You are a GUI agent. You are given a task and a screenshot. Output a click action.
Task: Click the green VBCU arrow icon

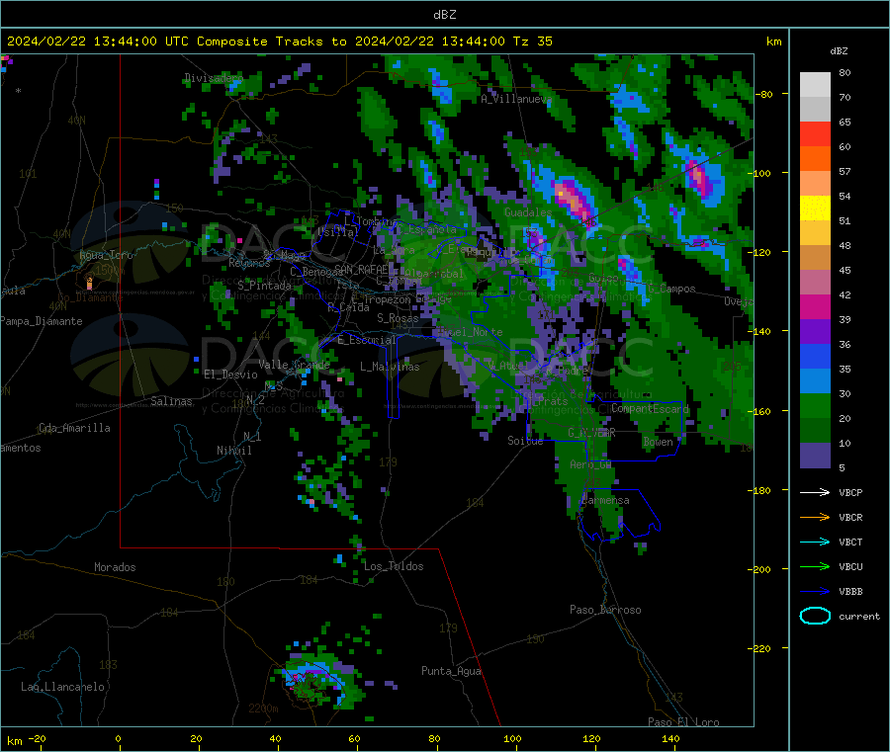pos(815,566)
